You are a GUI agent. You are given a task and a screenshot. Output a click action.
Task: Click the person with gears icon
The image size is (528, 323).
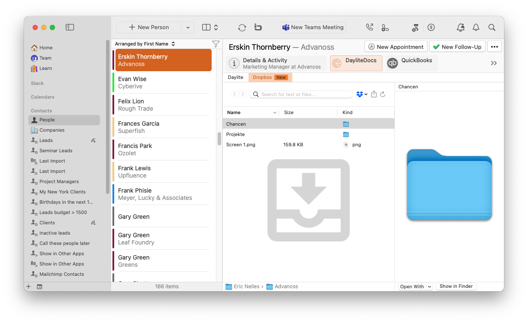pos(385,27)
